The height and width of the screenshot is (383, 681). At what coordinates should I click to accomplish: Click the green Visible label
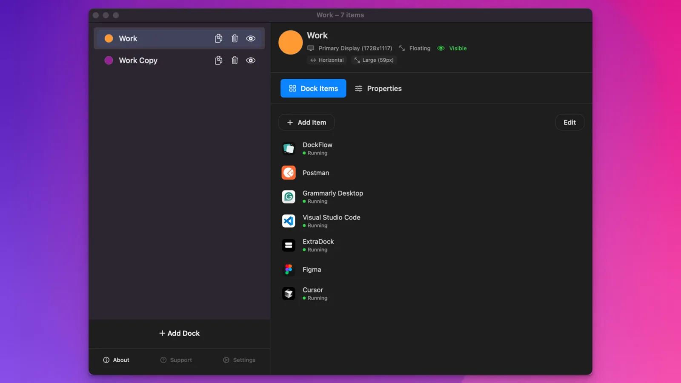458,49
